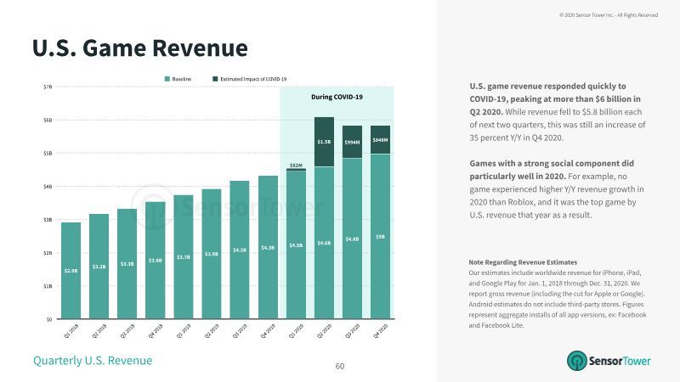Click the Q2 2019 x-axis label
The image size is (680, 382).
point(212,331)
